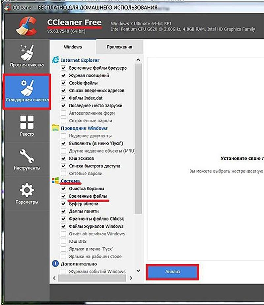Click the list's scroll up arrow
Screen dimensions: 264x305
[x=138, y=60]
